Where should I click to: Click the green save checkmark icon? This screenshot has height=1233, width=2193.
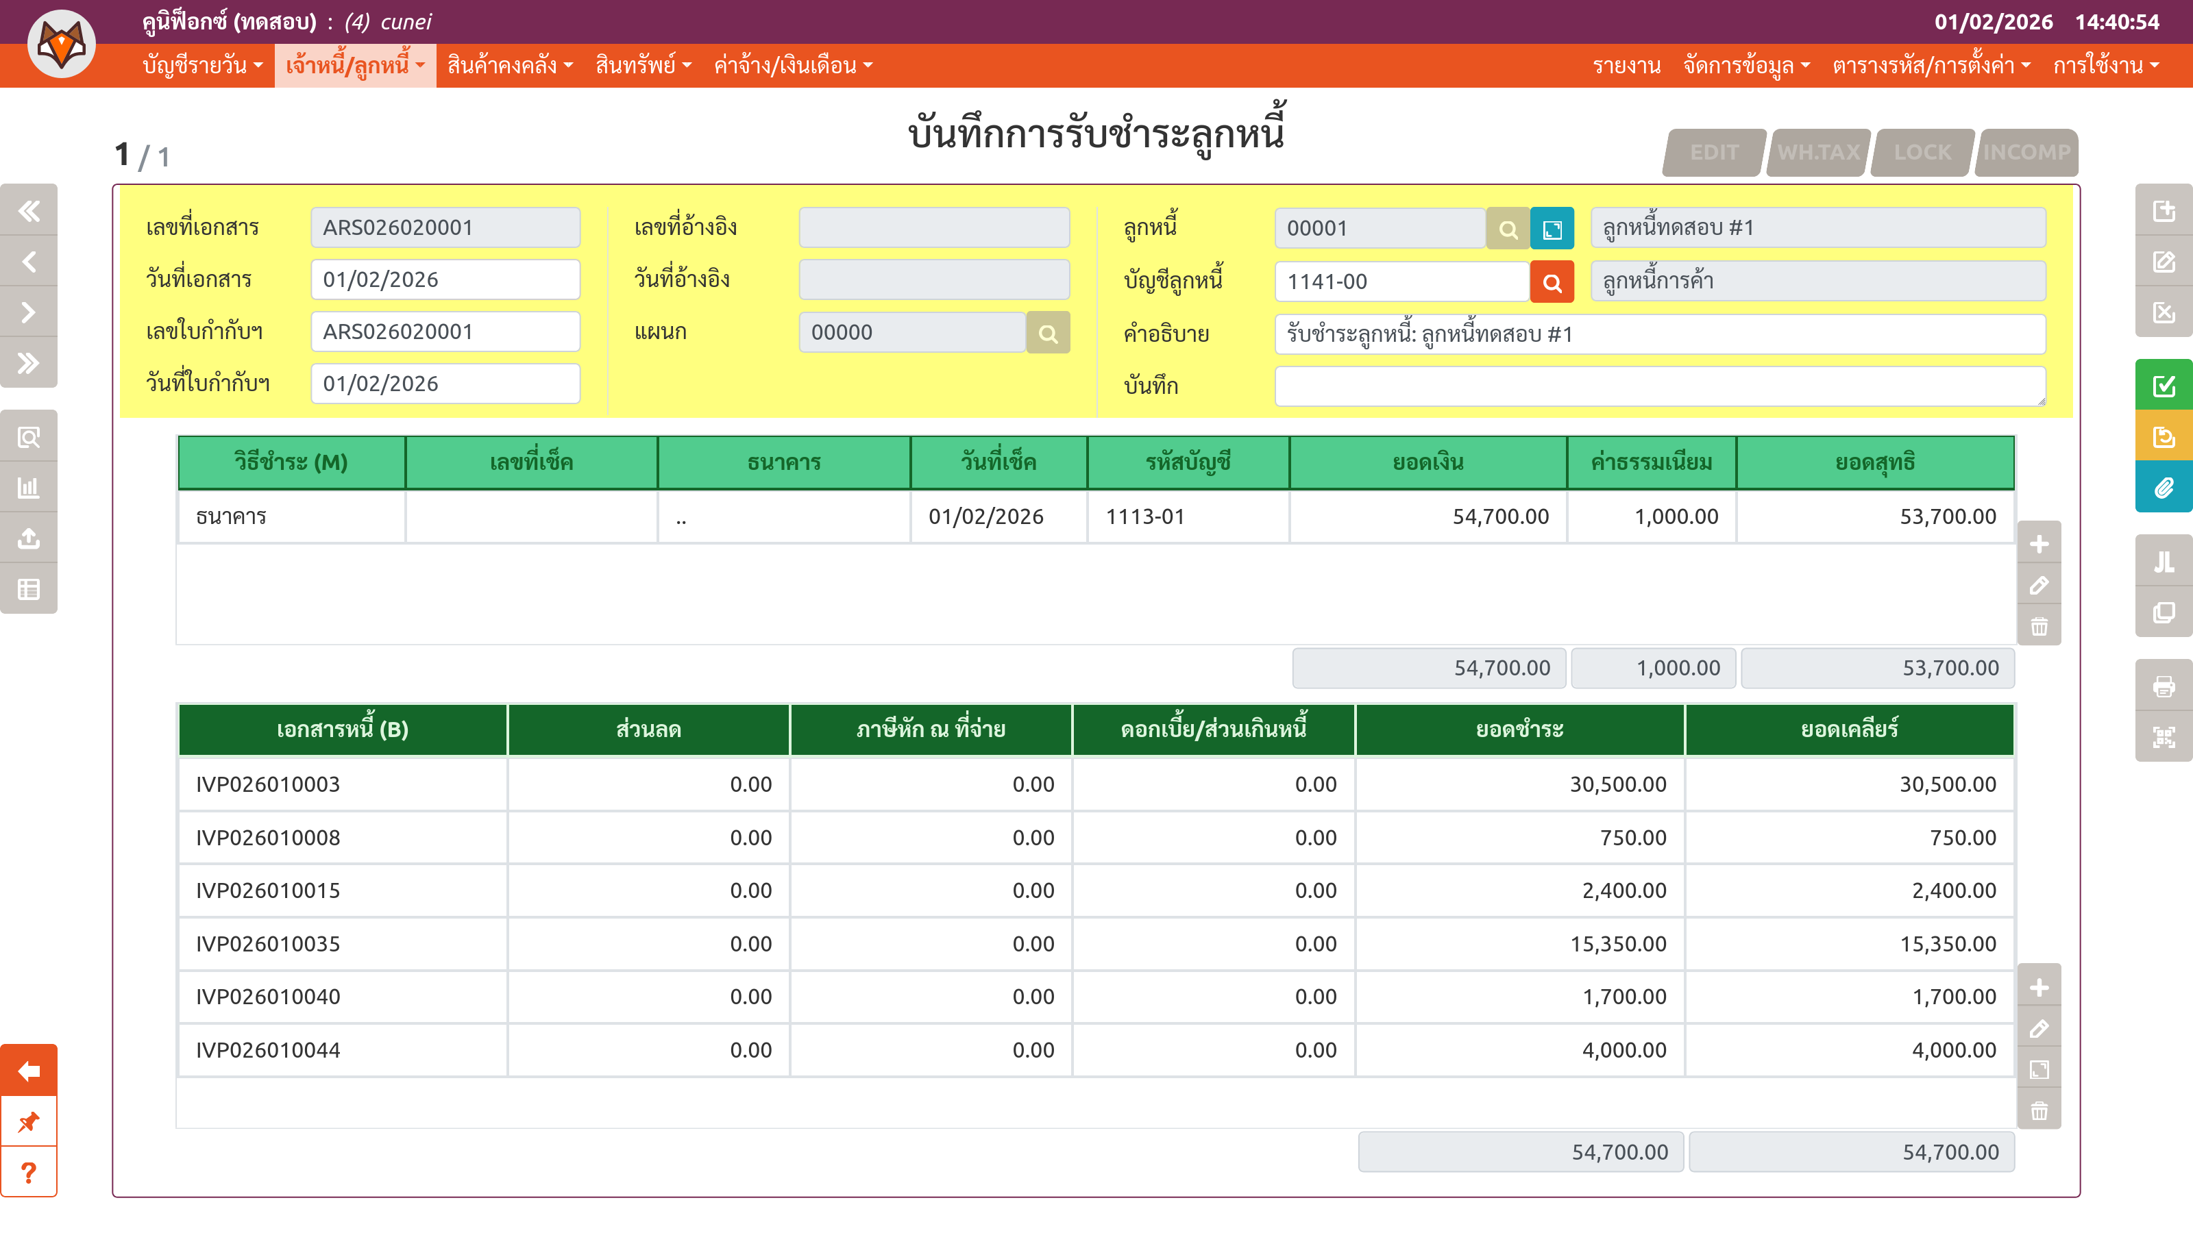coord(2164,386)
